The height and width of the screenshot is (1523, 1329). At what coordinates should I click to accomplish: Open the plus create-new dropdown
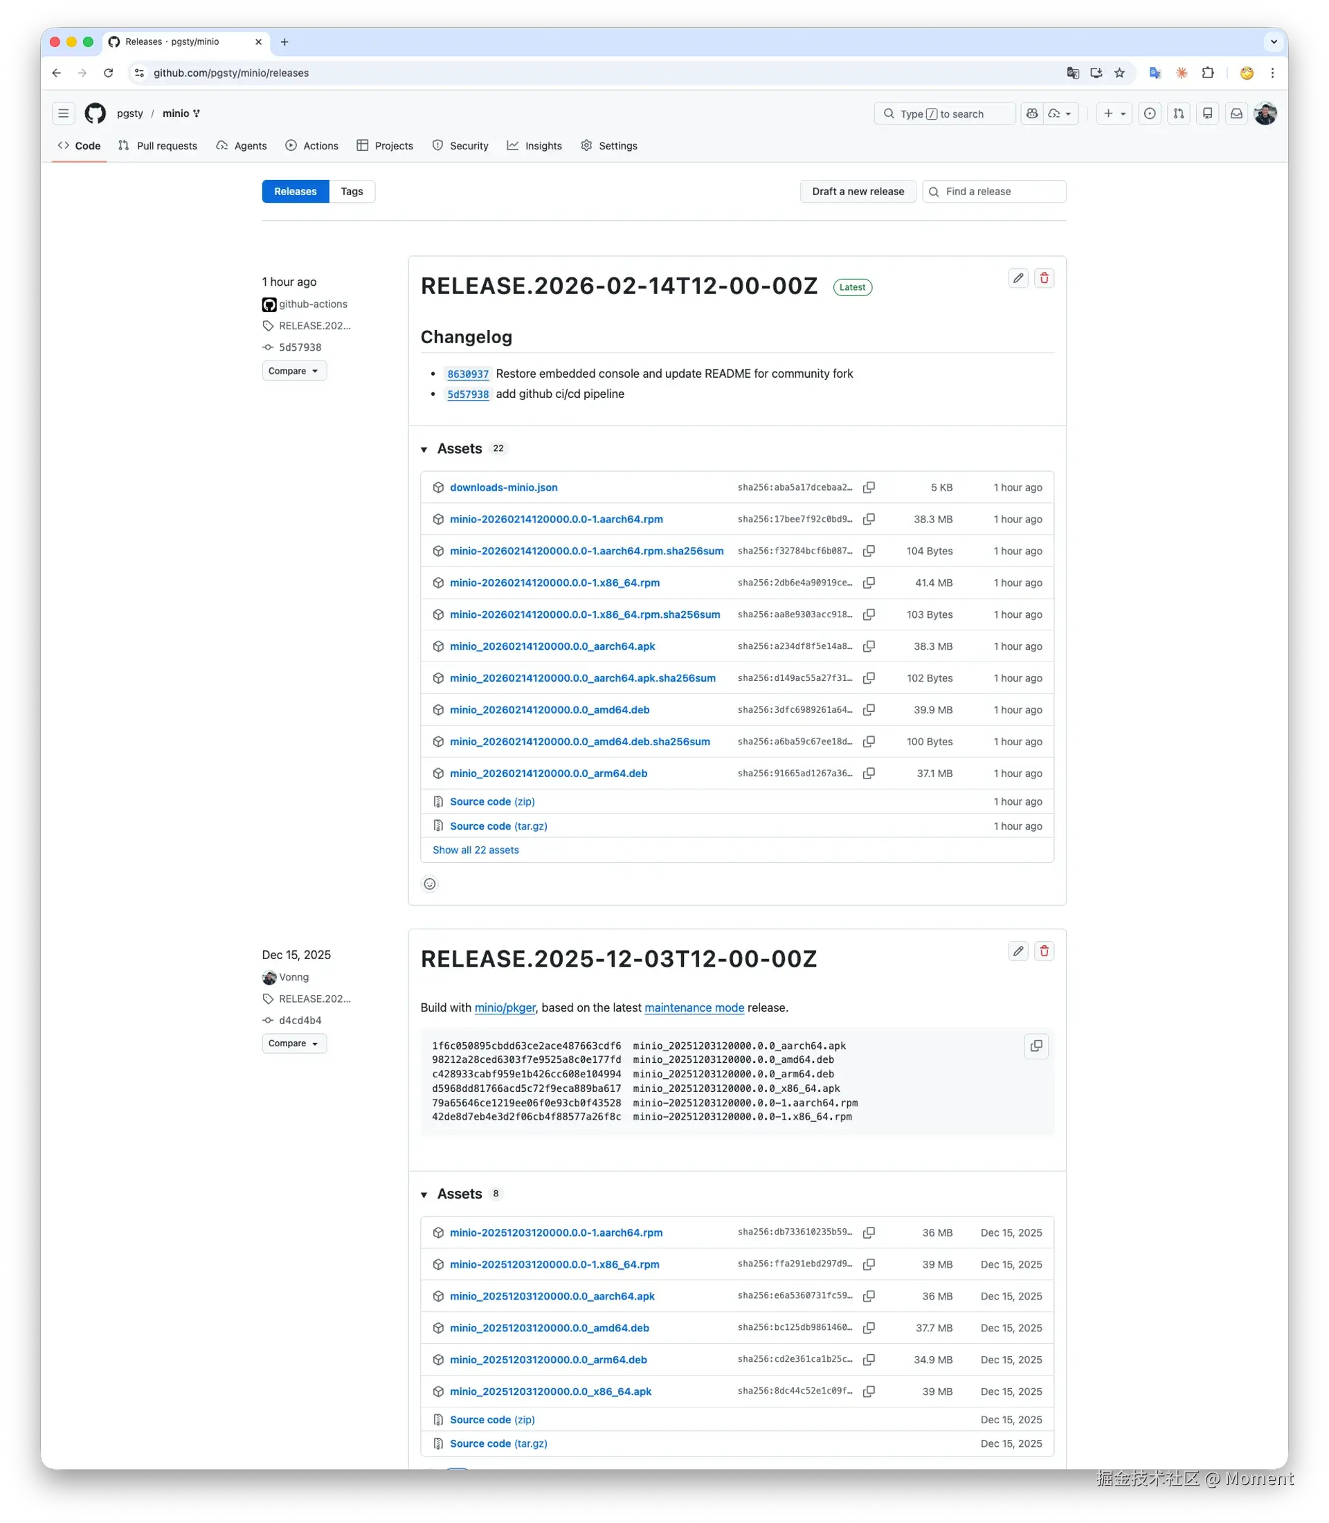[x=1114, y=113]
